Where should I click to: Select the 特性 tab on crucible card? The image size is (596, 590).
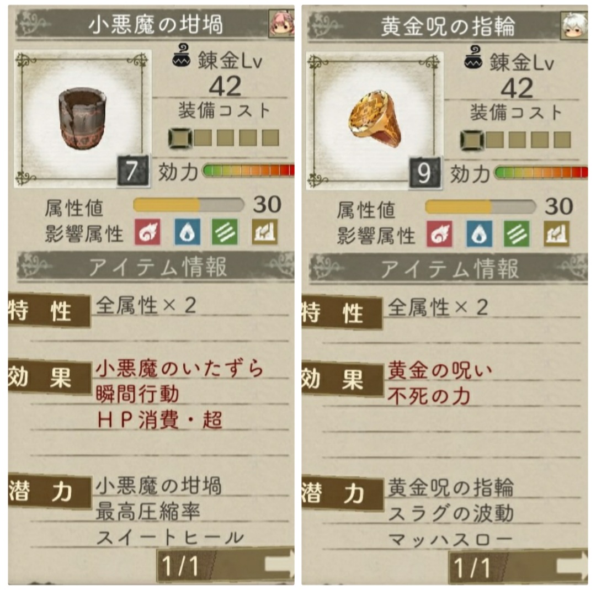tap(49, 310)
